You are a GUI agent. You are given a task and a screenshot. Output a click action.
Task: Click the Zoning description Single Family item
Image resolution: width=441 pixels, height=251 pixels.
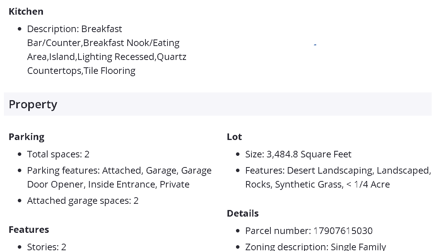(x=315, y=246)
